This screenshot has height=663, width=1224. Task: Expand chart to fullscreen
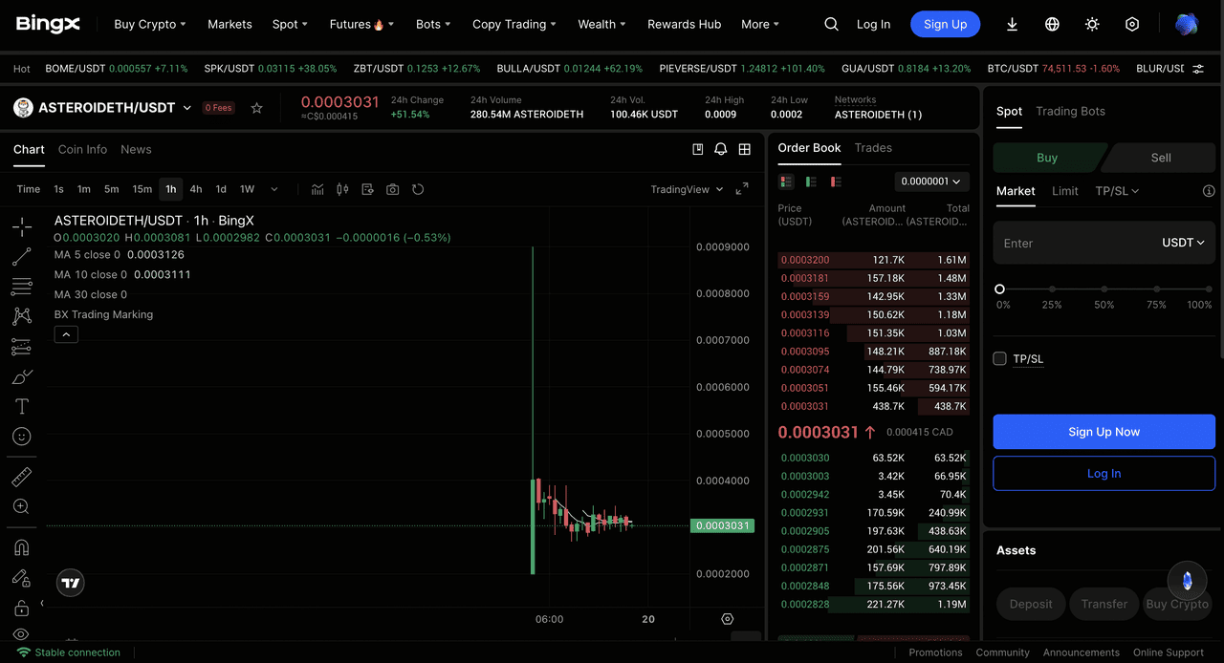coord(742,189)
